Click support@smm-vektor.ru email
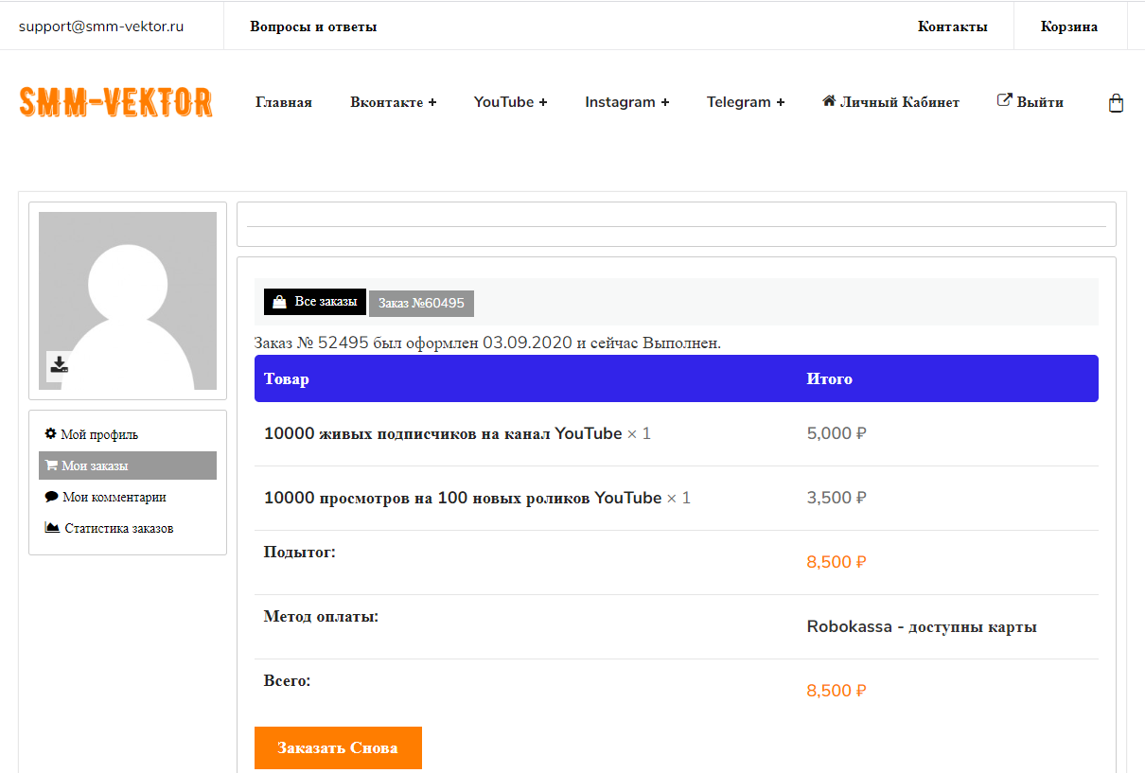 (101, 26)
